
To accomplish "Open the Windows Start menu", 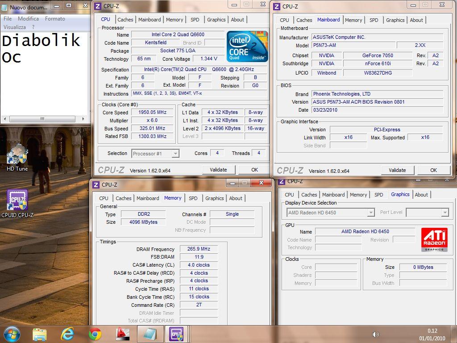I will pyautogui.click(x=12, y=334).
